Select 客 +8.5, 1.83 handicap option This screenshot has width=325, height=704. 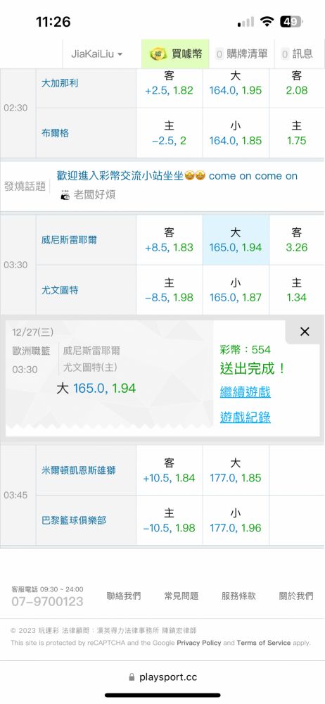pos(170,240)
